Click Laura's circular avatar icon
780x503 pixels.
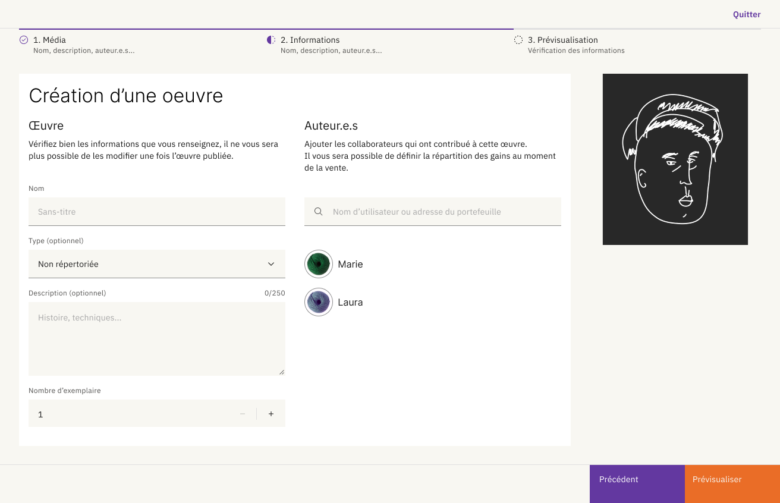[x=319, y=302]
